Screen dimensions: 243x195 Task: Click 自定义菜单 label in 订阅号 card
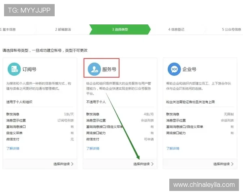click(x=15, y=133)
